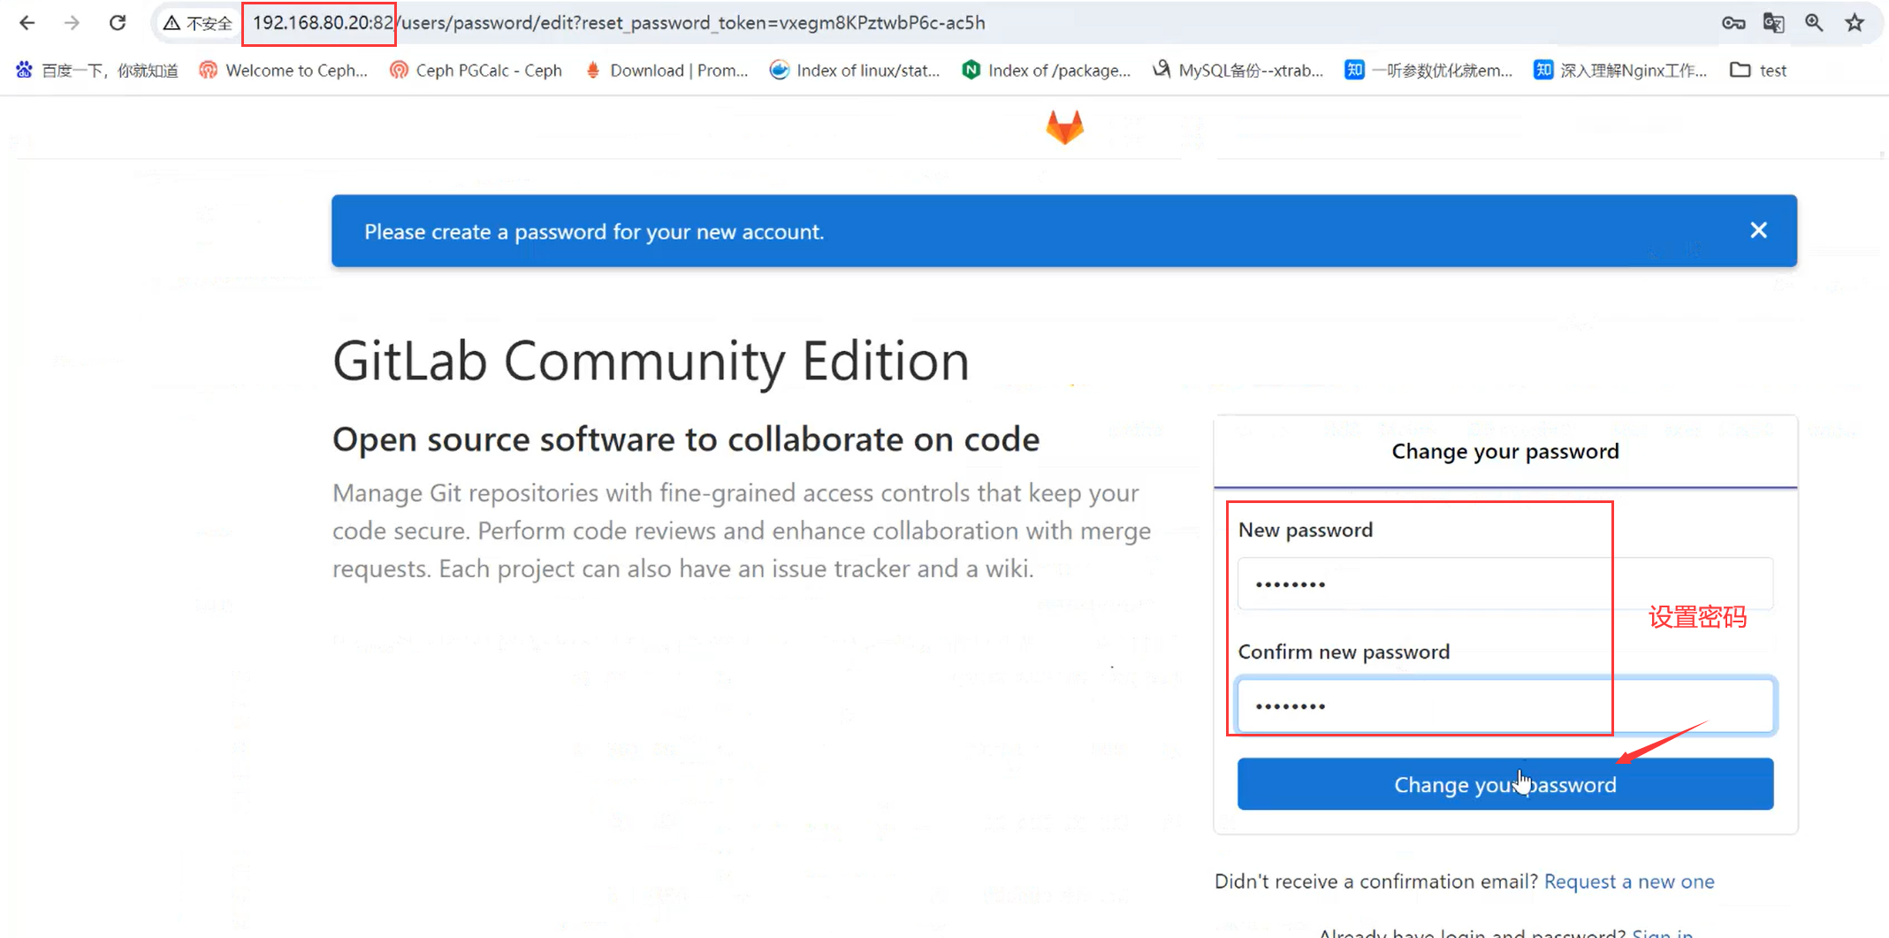Click the 'Change your password' panel title
The height and width of the screenshot is (938, 1889).
[1505, 452]
